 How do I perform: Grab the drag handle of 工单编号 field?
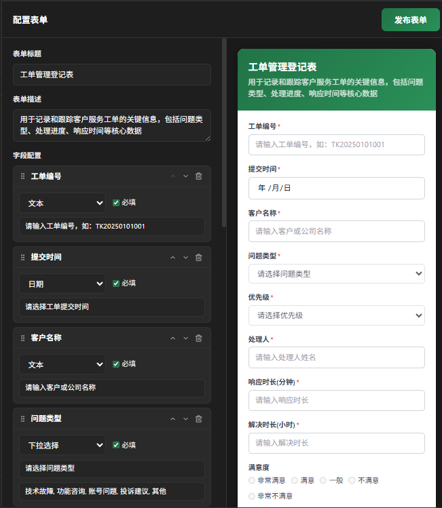(22, 176)
